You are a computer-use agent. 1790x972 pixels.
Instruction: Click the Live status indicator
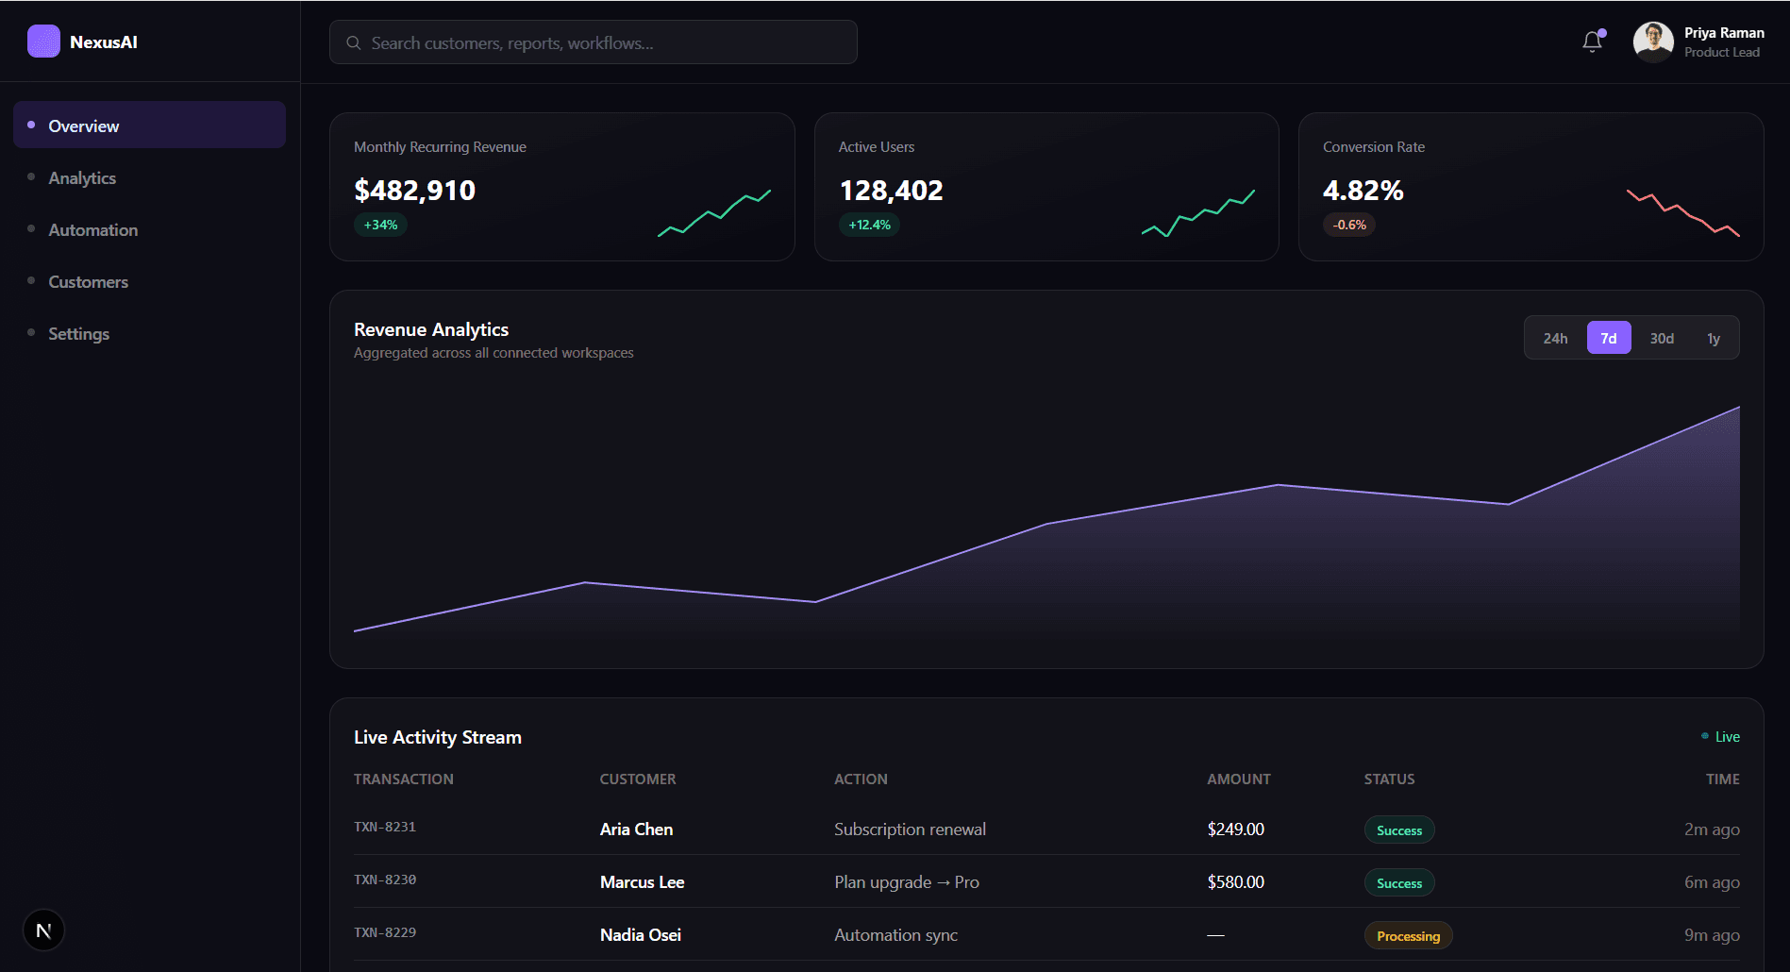click(x=1720, y=736)
